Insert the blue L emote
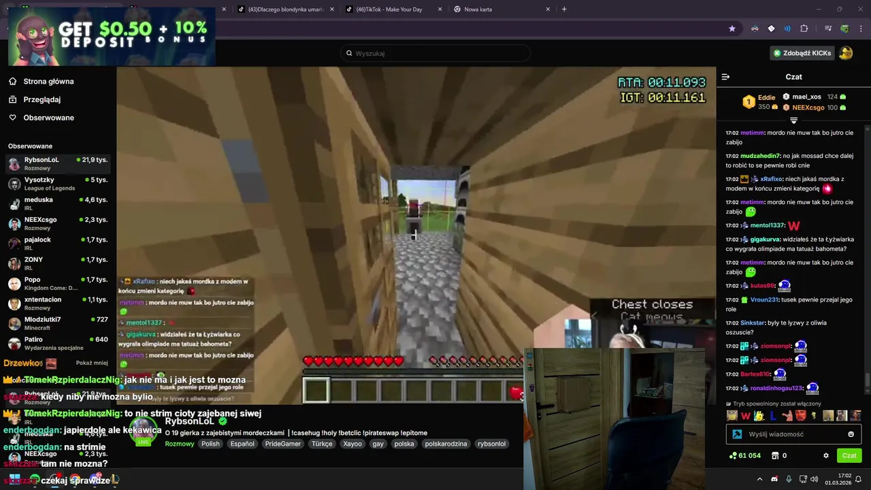This screenshot has height=490, width=871. (x=773, y=416)
